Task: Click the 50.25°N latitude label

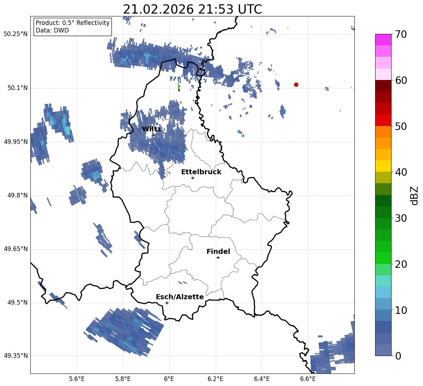Action: pyautogui.click(x=16, y=34)
